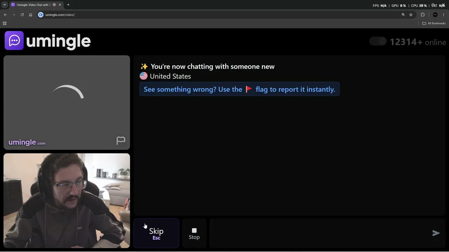The height and width of the screenshot is (252, 449).
Task: Open the zoom magnifier in address bar
Action: point(403,15)
